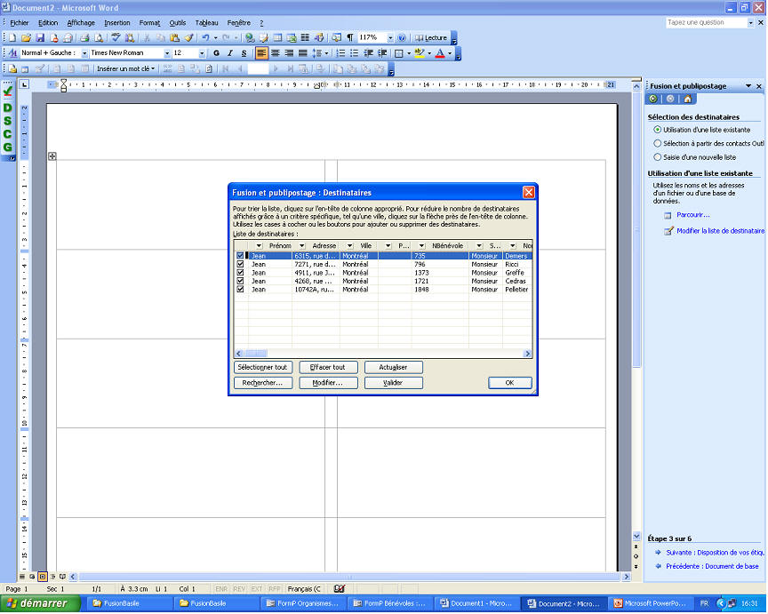Click the recipient list horizontal scrollbar thumb
This screenshot has height=614, width=768.
click(256, 354)
